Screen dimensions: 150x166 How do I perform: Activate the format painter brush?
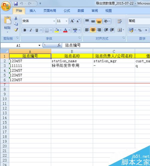tap(16, 30)
